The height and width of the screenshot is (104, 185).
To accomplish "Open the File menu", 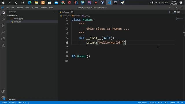I will (x=7, y=8).
